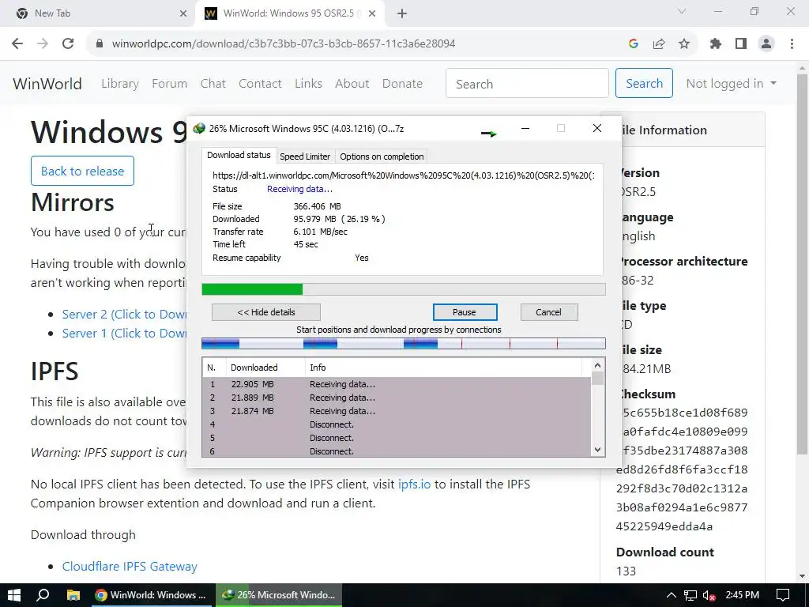Screen dimensions: 809x607
Task: Select connection row 4 Disconnect
Action: tap(397, 424)
